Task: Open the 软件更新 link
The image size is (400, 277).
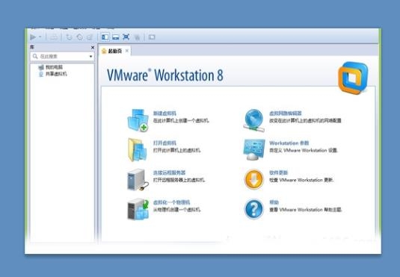Action: point(279,172)
